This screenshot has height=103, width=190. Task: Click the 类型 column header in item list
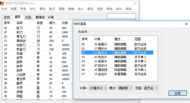[42, 23]
